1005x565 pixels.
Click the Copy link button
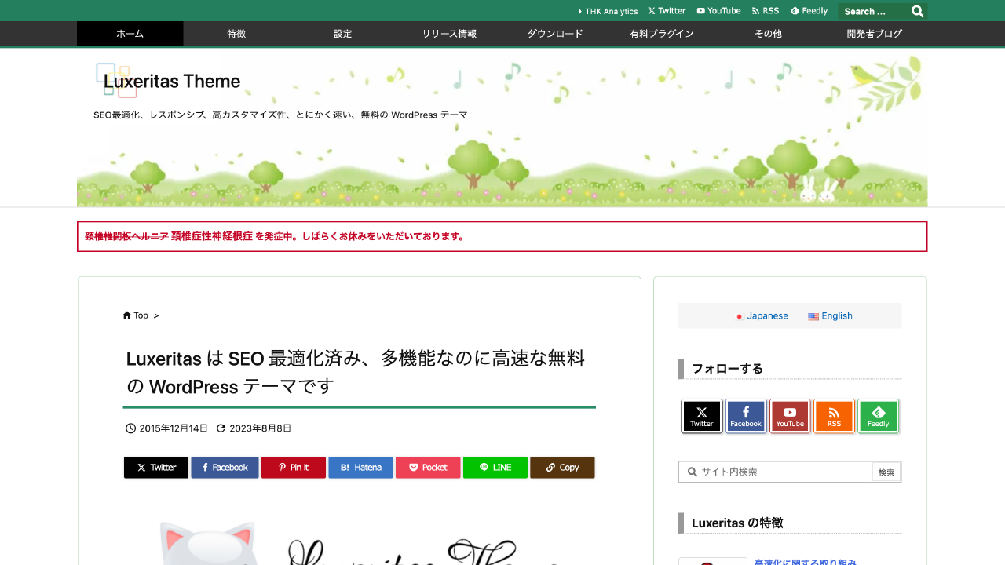pyautogui.click(x=562, y=468)
